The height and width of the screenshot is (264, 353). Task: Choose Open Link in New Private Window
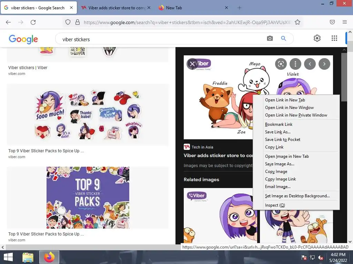(x=296, y=115)
